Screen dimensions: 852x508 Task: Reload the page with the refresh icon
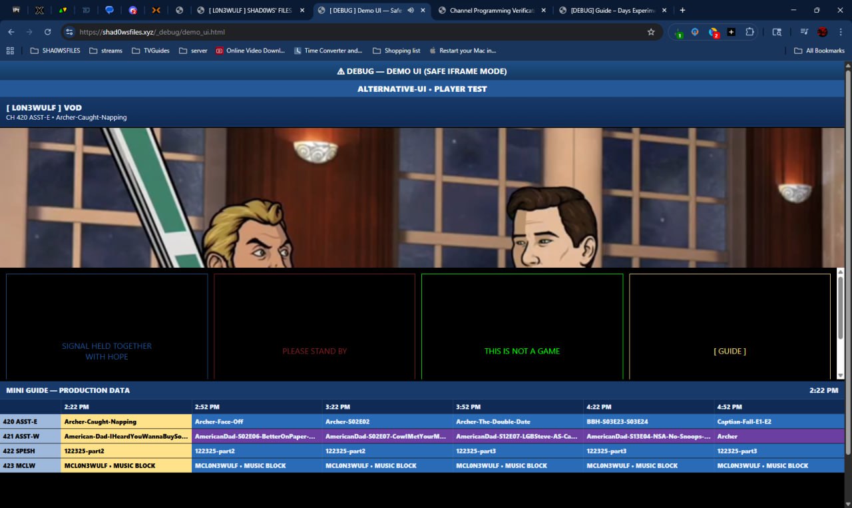(x=47, y=32)
